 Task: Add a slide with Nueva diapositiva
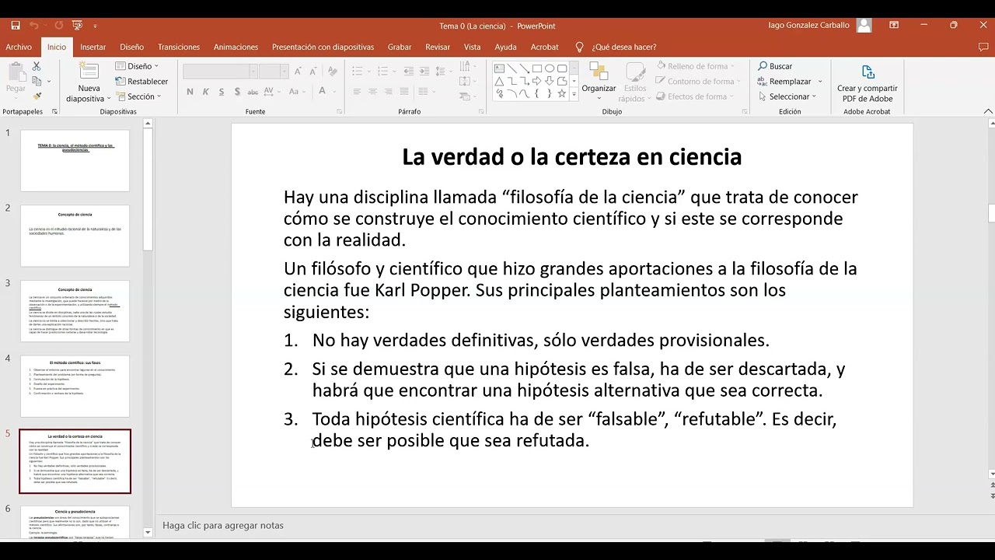(x=89, y=82)
